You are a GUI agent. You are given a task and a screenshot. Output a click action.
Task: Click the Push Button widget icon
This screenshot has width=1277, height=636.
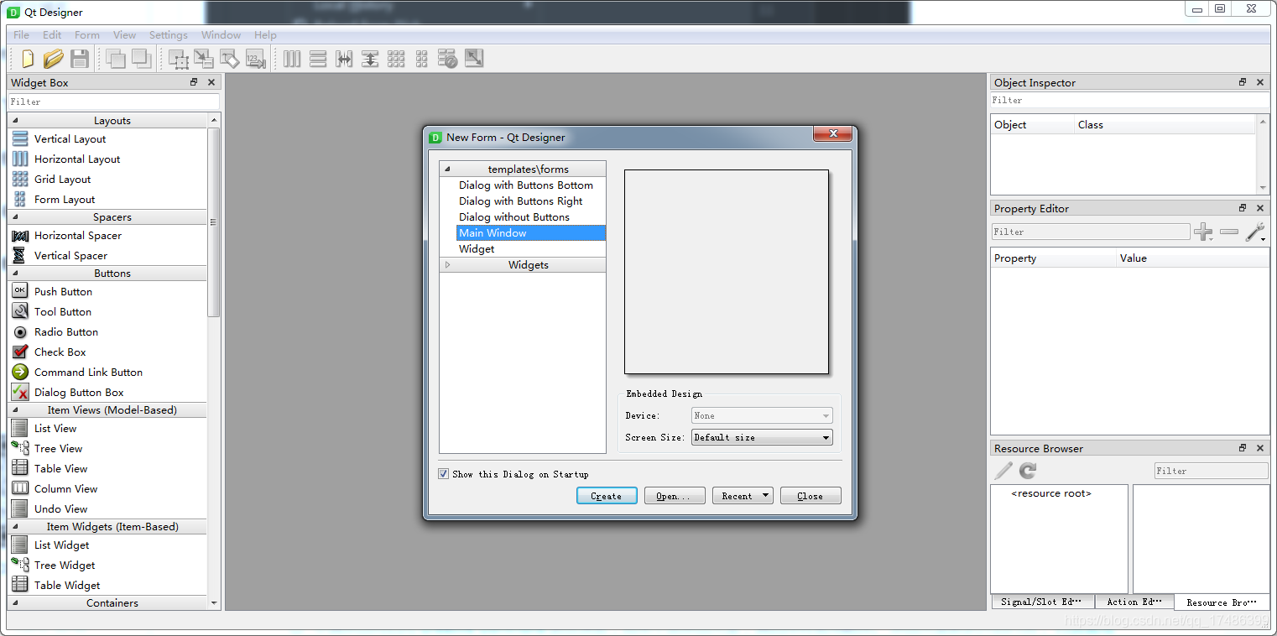20,290
